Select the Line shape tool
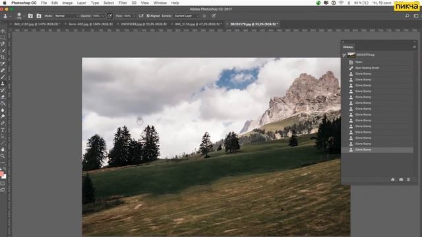 (3, 143)
